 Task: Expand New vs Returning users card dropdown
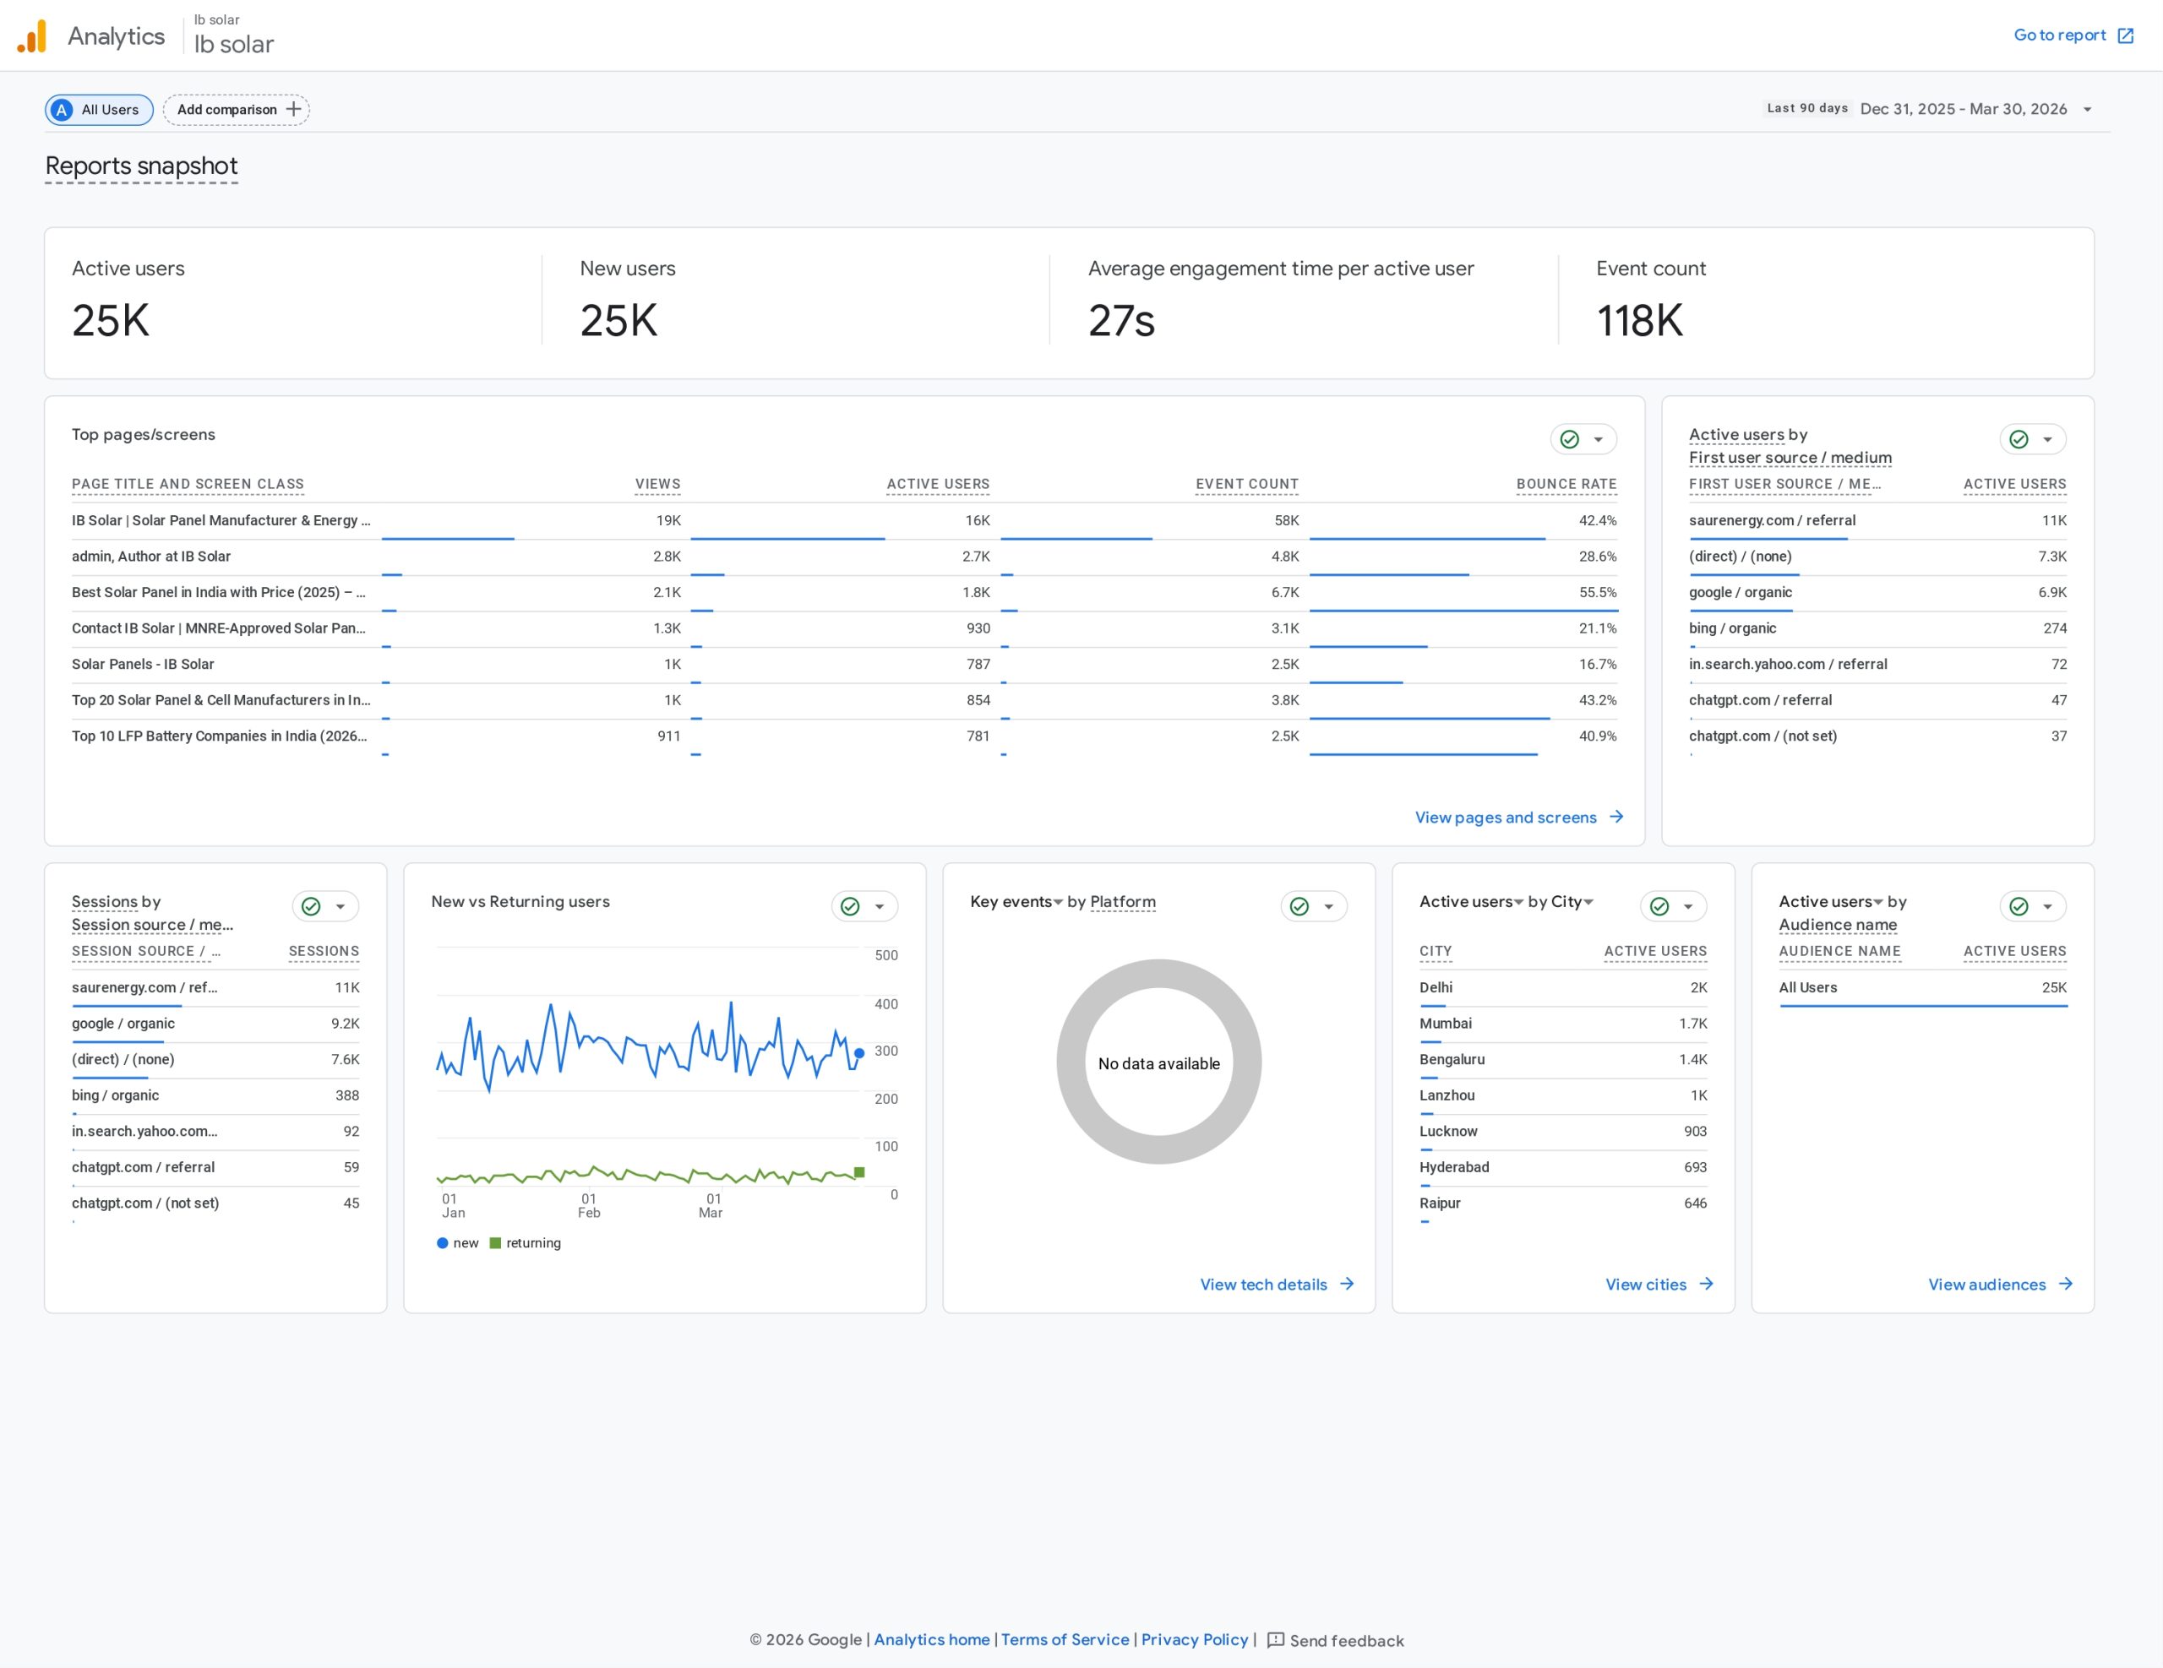(879, 907)
